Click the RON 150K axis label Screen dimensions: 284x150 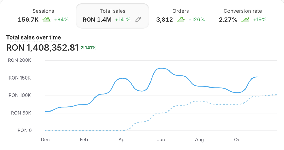[20, 78]
